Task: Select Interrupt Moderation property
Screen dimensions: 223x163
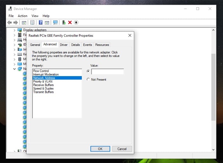Action: click(x=57, y=74)
